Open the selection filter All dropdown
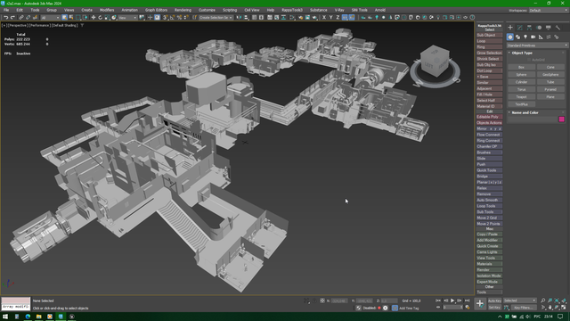The image size is (570, 321). [x=50, y=18]
